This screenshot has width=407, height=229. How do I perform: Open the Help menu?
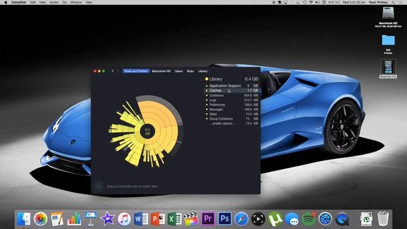click(89, 3)
